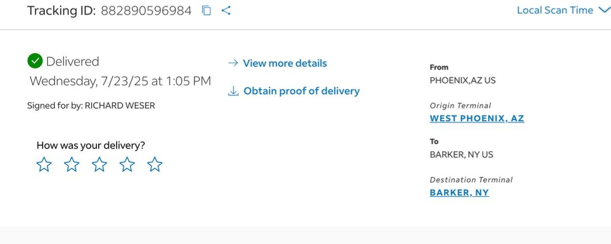Click the Obtain proof of delivery link
The height and width of the screenshot is (244, 611).
pyautogui.click(x=301, y=91)
